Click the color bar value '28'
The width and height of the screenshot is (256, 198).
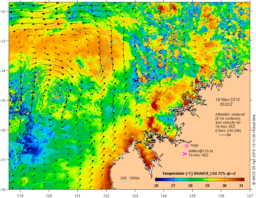point(190,185)
